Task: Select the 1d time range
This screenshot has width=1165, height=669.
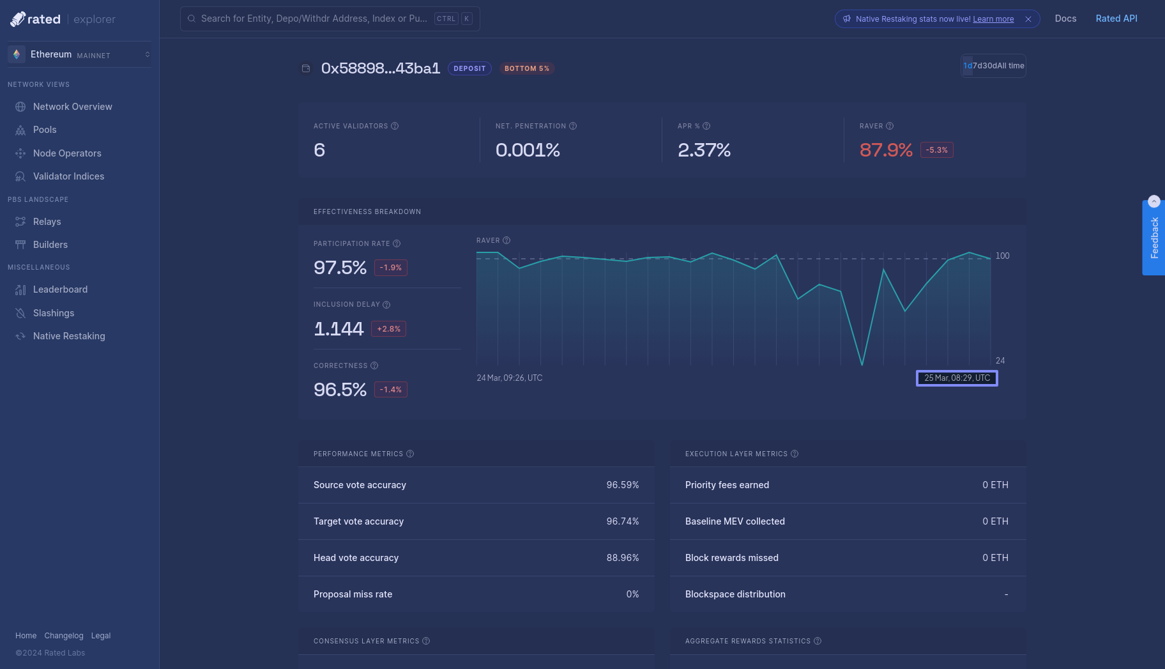Action: click(x=967, y=66)
